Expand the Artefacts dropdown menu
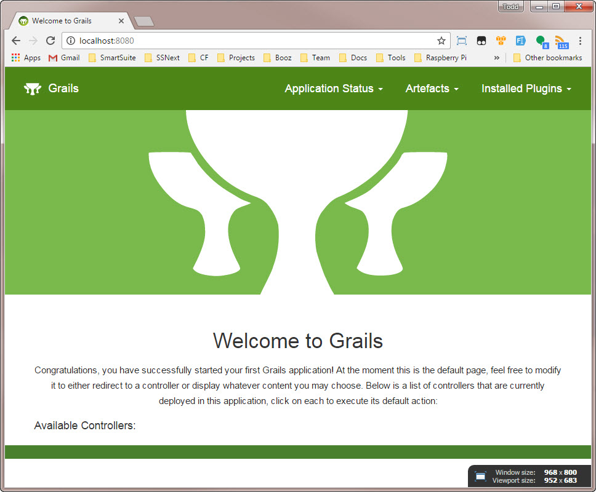The width and height of the screenshot is (596, 492). tap(432, 89)
